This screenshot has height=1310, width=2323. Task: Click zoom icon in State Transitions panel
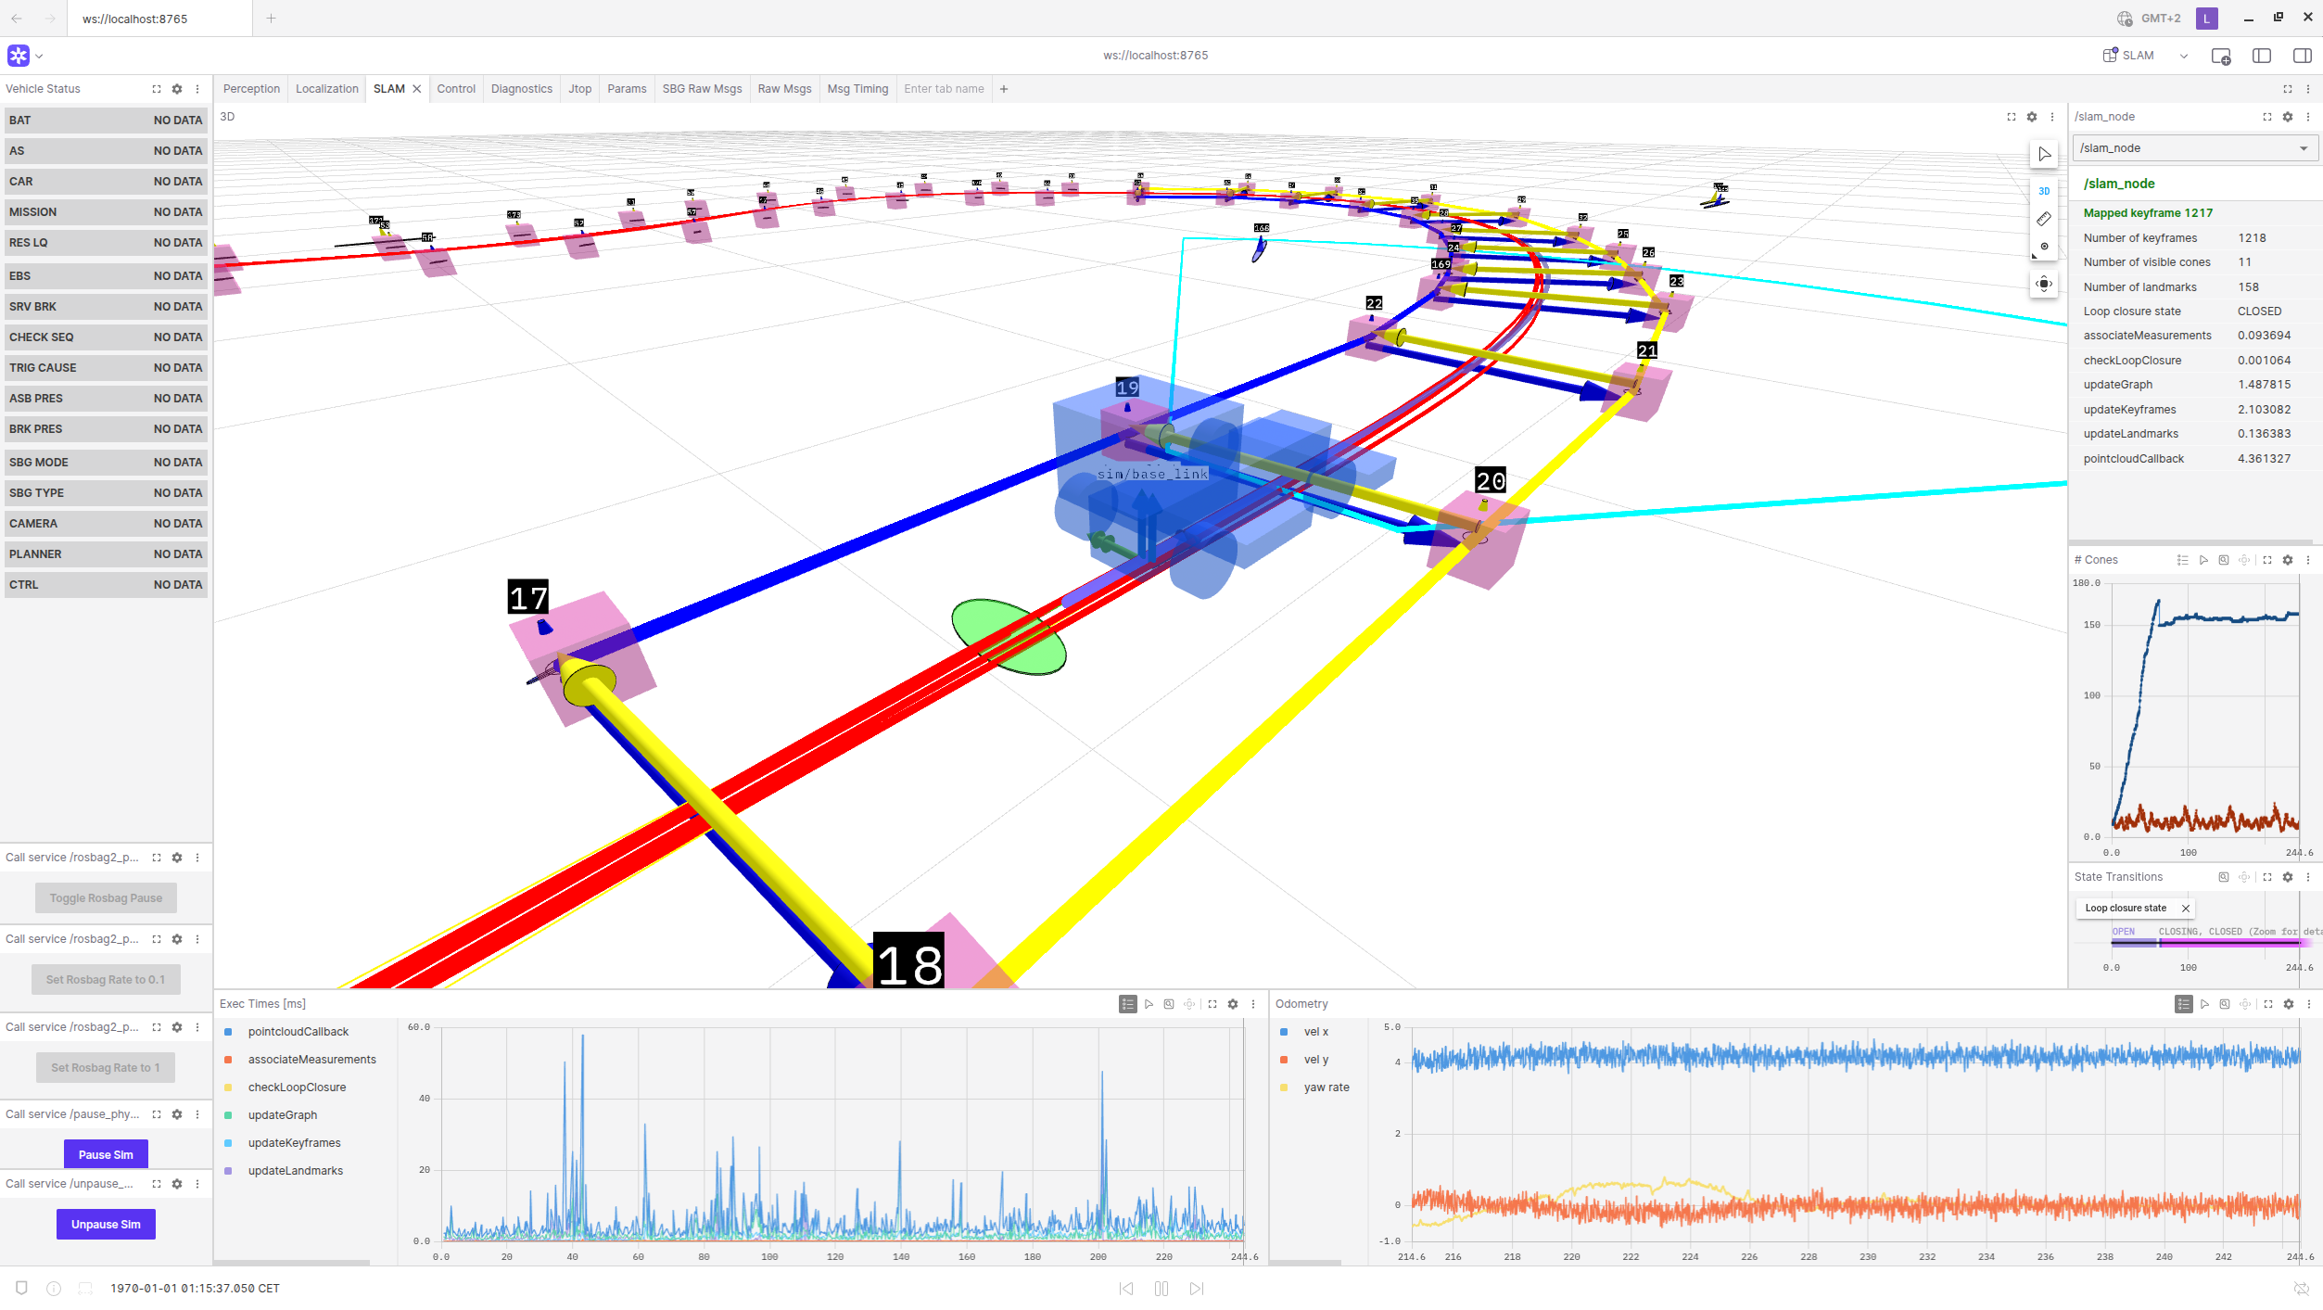click(x=2224, y=877)
